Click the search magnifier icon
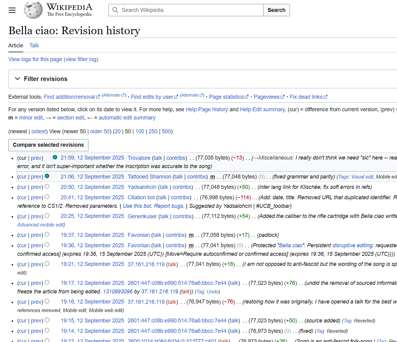397x342 pixels. (x=115, y=10)
